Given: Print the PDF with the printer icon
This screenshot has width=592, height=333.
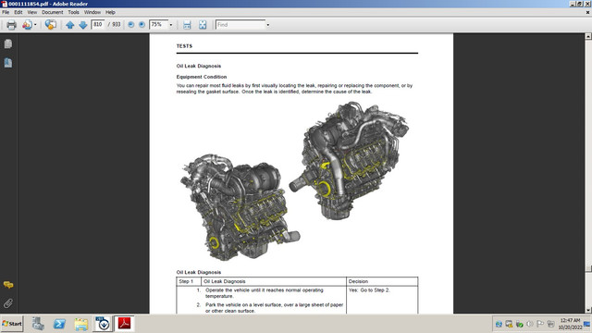Looking at the screenshot, I should coord(11,25).
